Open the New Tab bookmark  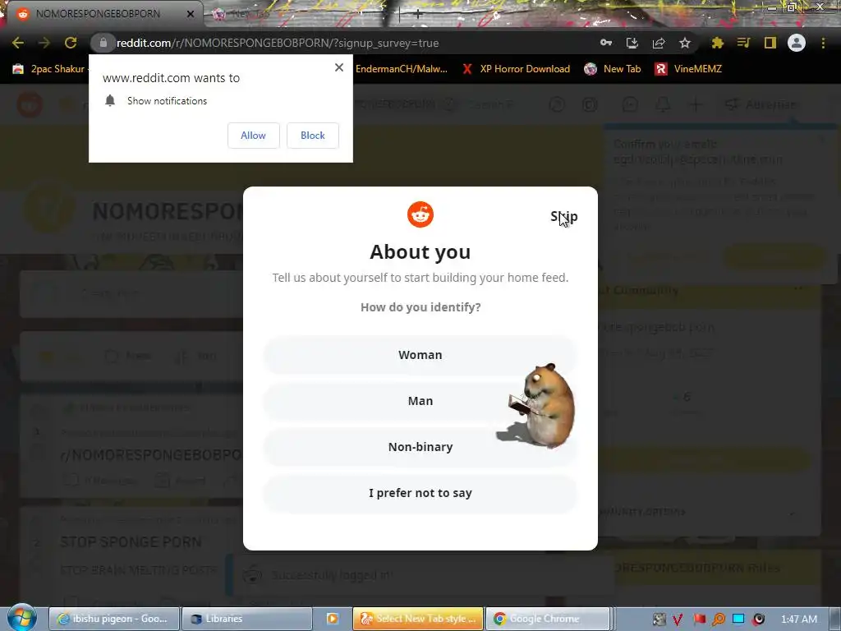(613, 69)
